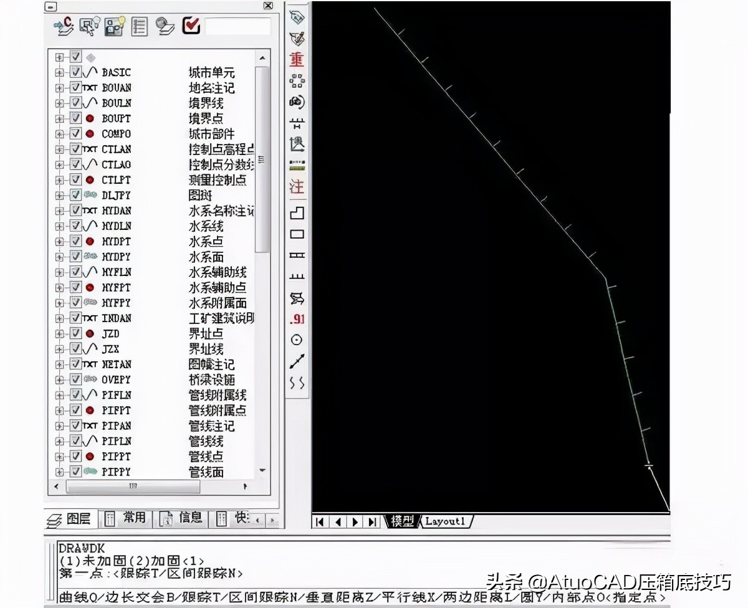Select the 注 annotation icon on right toolbar
This screenshot has width=748, height=608.
click(x=295, y=186)
